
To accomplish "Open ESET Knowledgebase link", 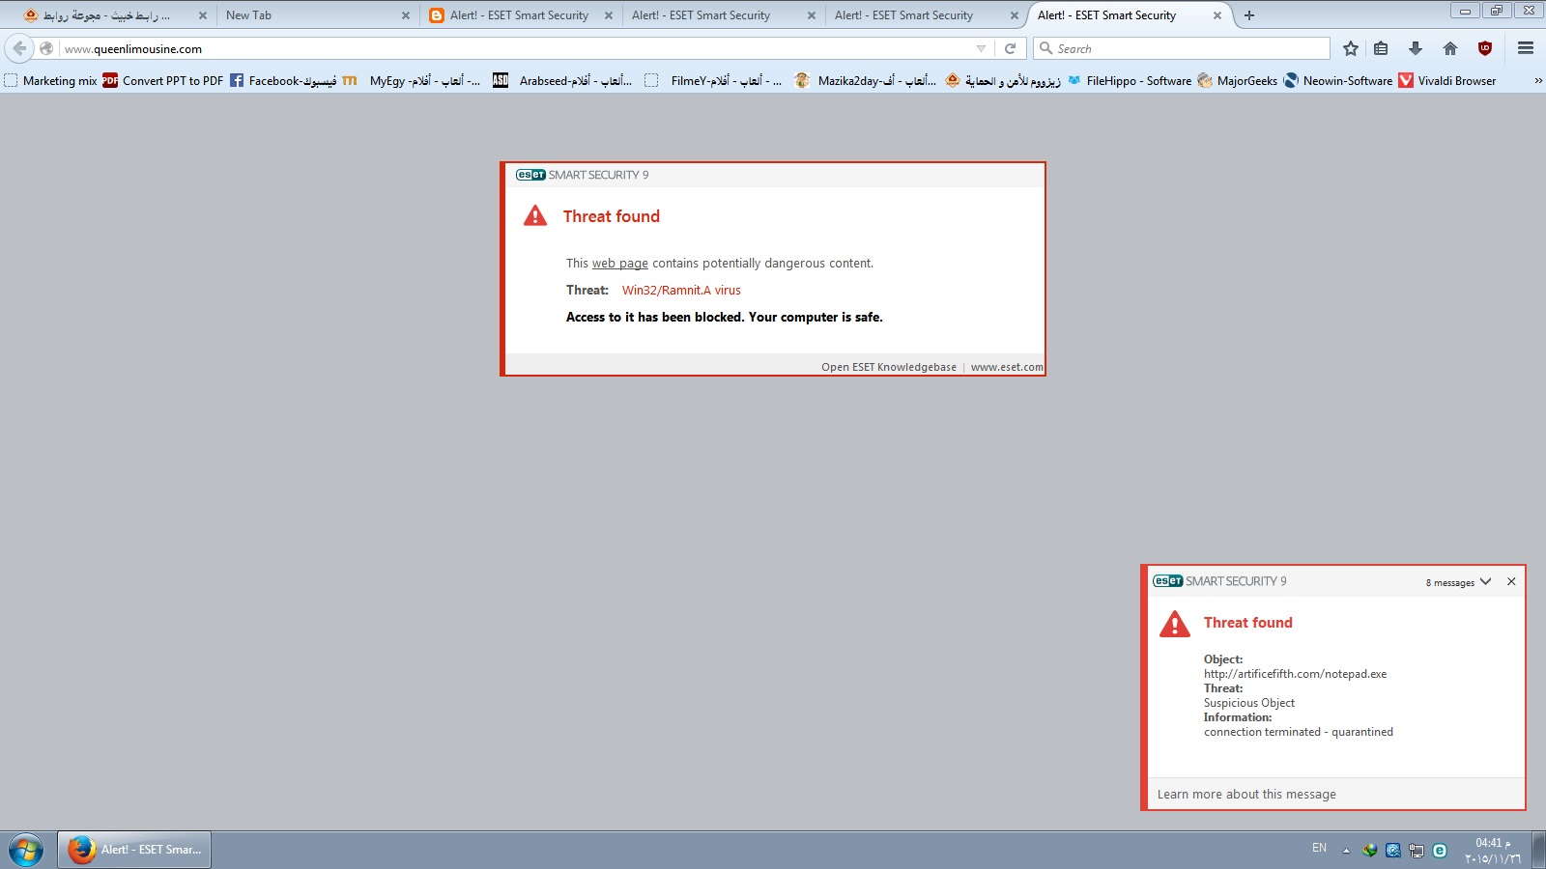I will [889, 367].
